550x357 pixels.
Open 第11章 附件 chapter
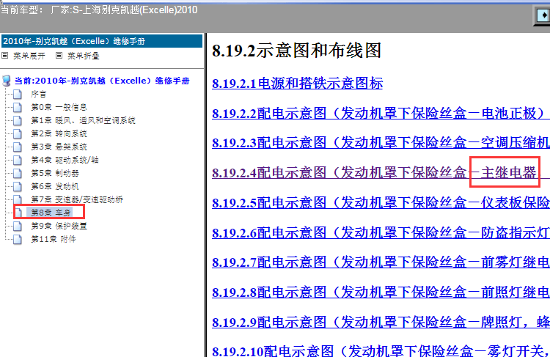(54, 240)
